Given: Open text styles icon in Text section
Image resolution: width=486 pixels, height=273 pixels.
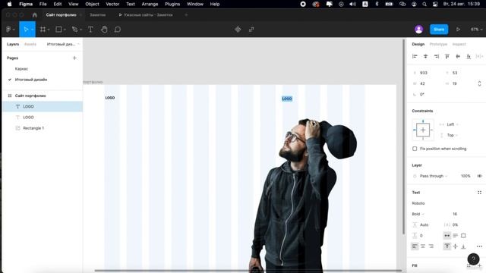Looking at the screenshot, I should pyautogui.click(x=479, y=193).
